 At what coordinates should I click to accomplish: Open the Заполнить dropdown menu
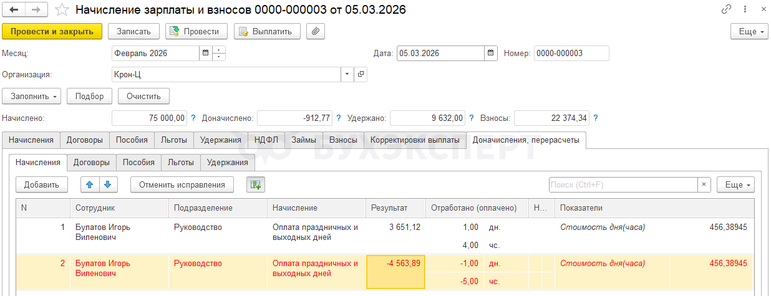pos(32,97)
